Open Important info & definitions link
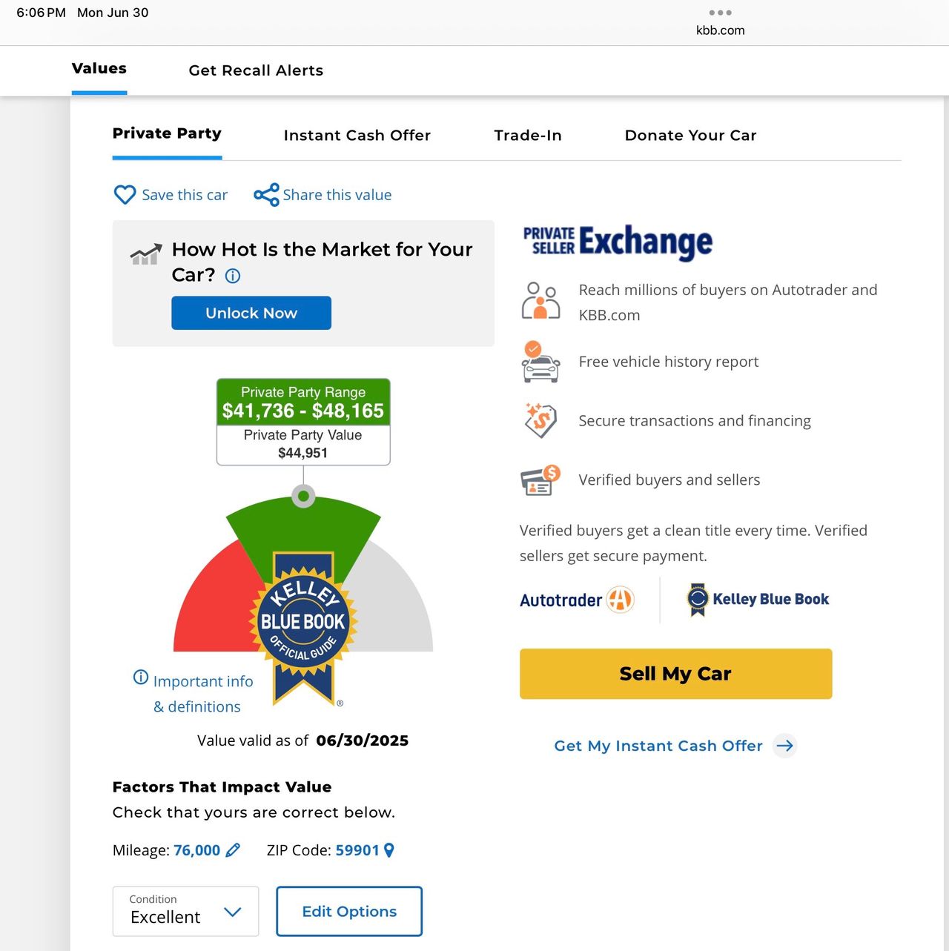The width and height of the screenshot is (949, 951). pos(202,693)
